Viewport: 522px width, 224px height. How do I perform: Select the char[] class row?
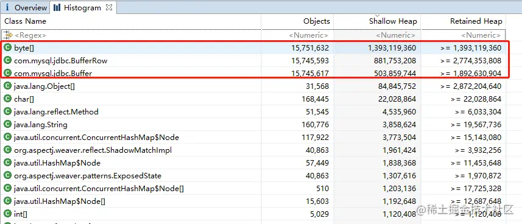pos(253,99)
